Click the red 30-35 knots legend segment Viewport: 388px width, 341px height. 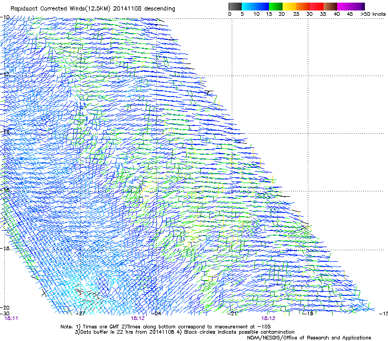pos(317,6)
